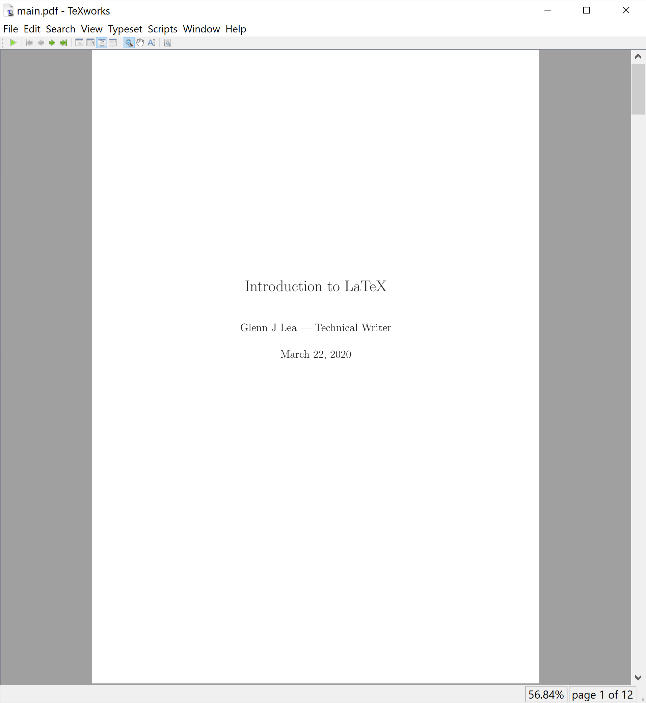646x703 pixels.
Task: Jump to the last page
Action: click(63, 43)
